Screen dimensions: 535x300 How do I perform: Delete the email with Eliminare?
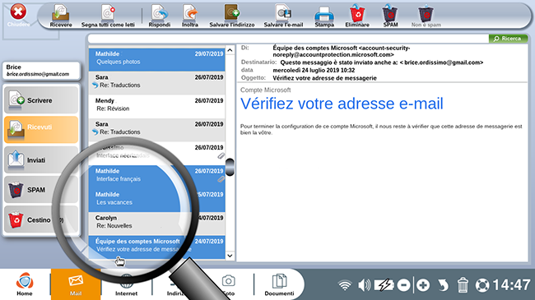coord(357,16)
